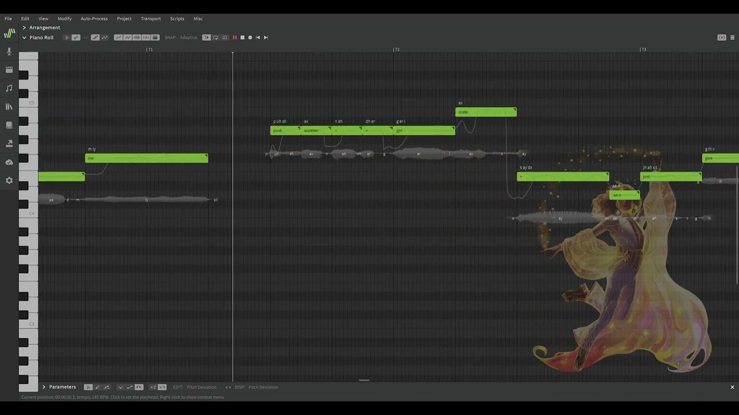Close the Parameters panel with X

coord(733,387)
